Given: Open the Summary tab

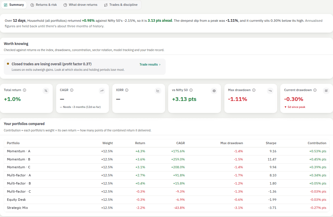Looking at the screenshot, I should coord(14,5).
